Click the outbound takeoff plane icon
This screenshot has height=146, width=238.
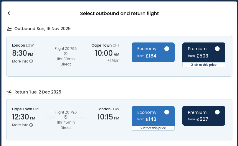[9, 29]
